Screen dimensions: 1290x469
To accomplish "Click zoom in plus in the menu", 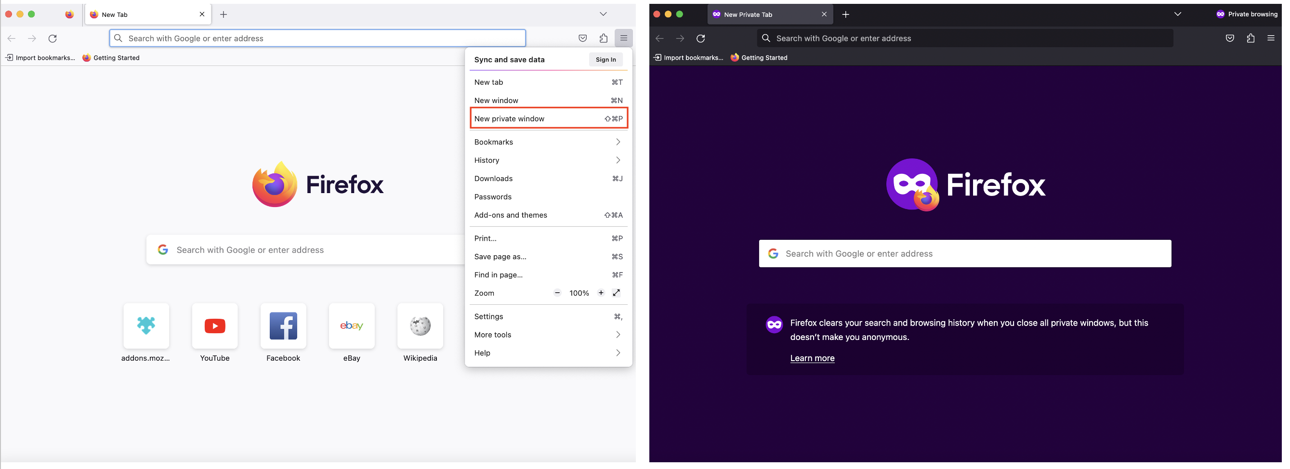I will pos(601,293).
